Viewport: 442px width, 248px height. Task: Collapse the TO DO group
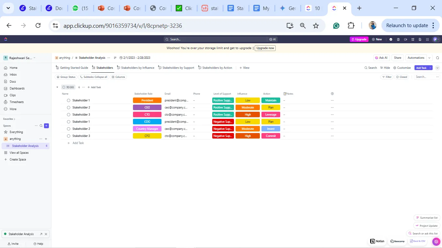tap(57, 87)
